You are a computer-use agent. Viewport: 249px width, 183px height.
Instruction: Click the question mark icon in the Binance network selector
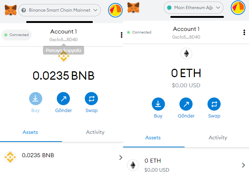[24, 10]
